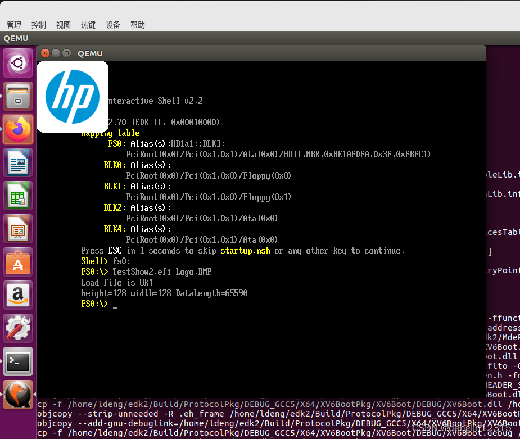Open the 视图 menu
Viewport: 520px width, 439px height.
click(x=64, y=25)
